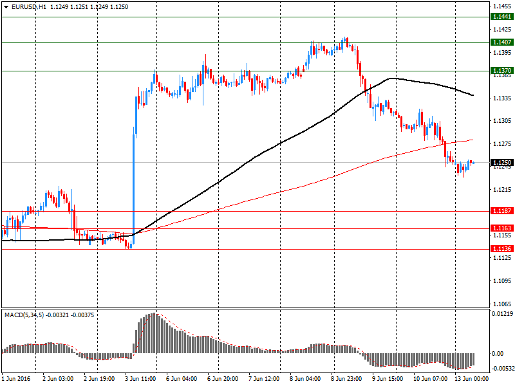
Task: Select the 1.1136 support level label
Action: 502,249
